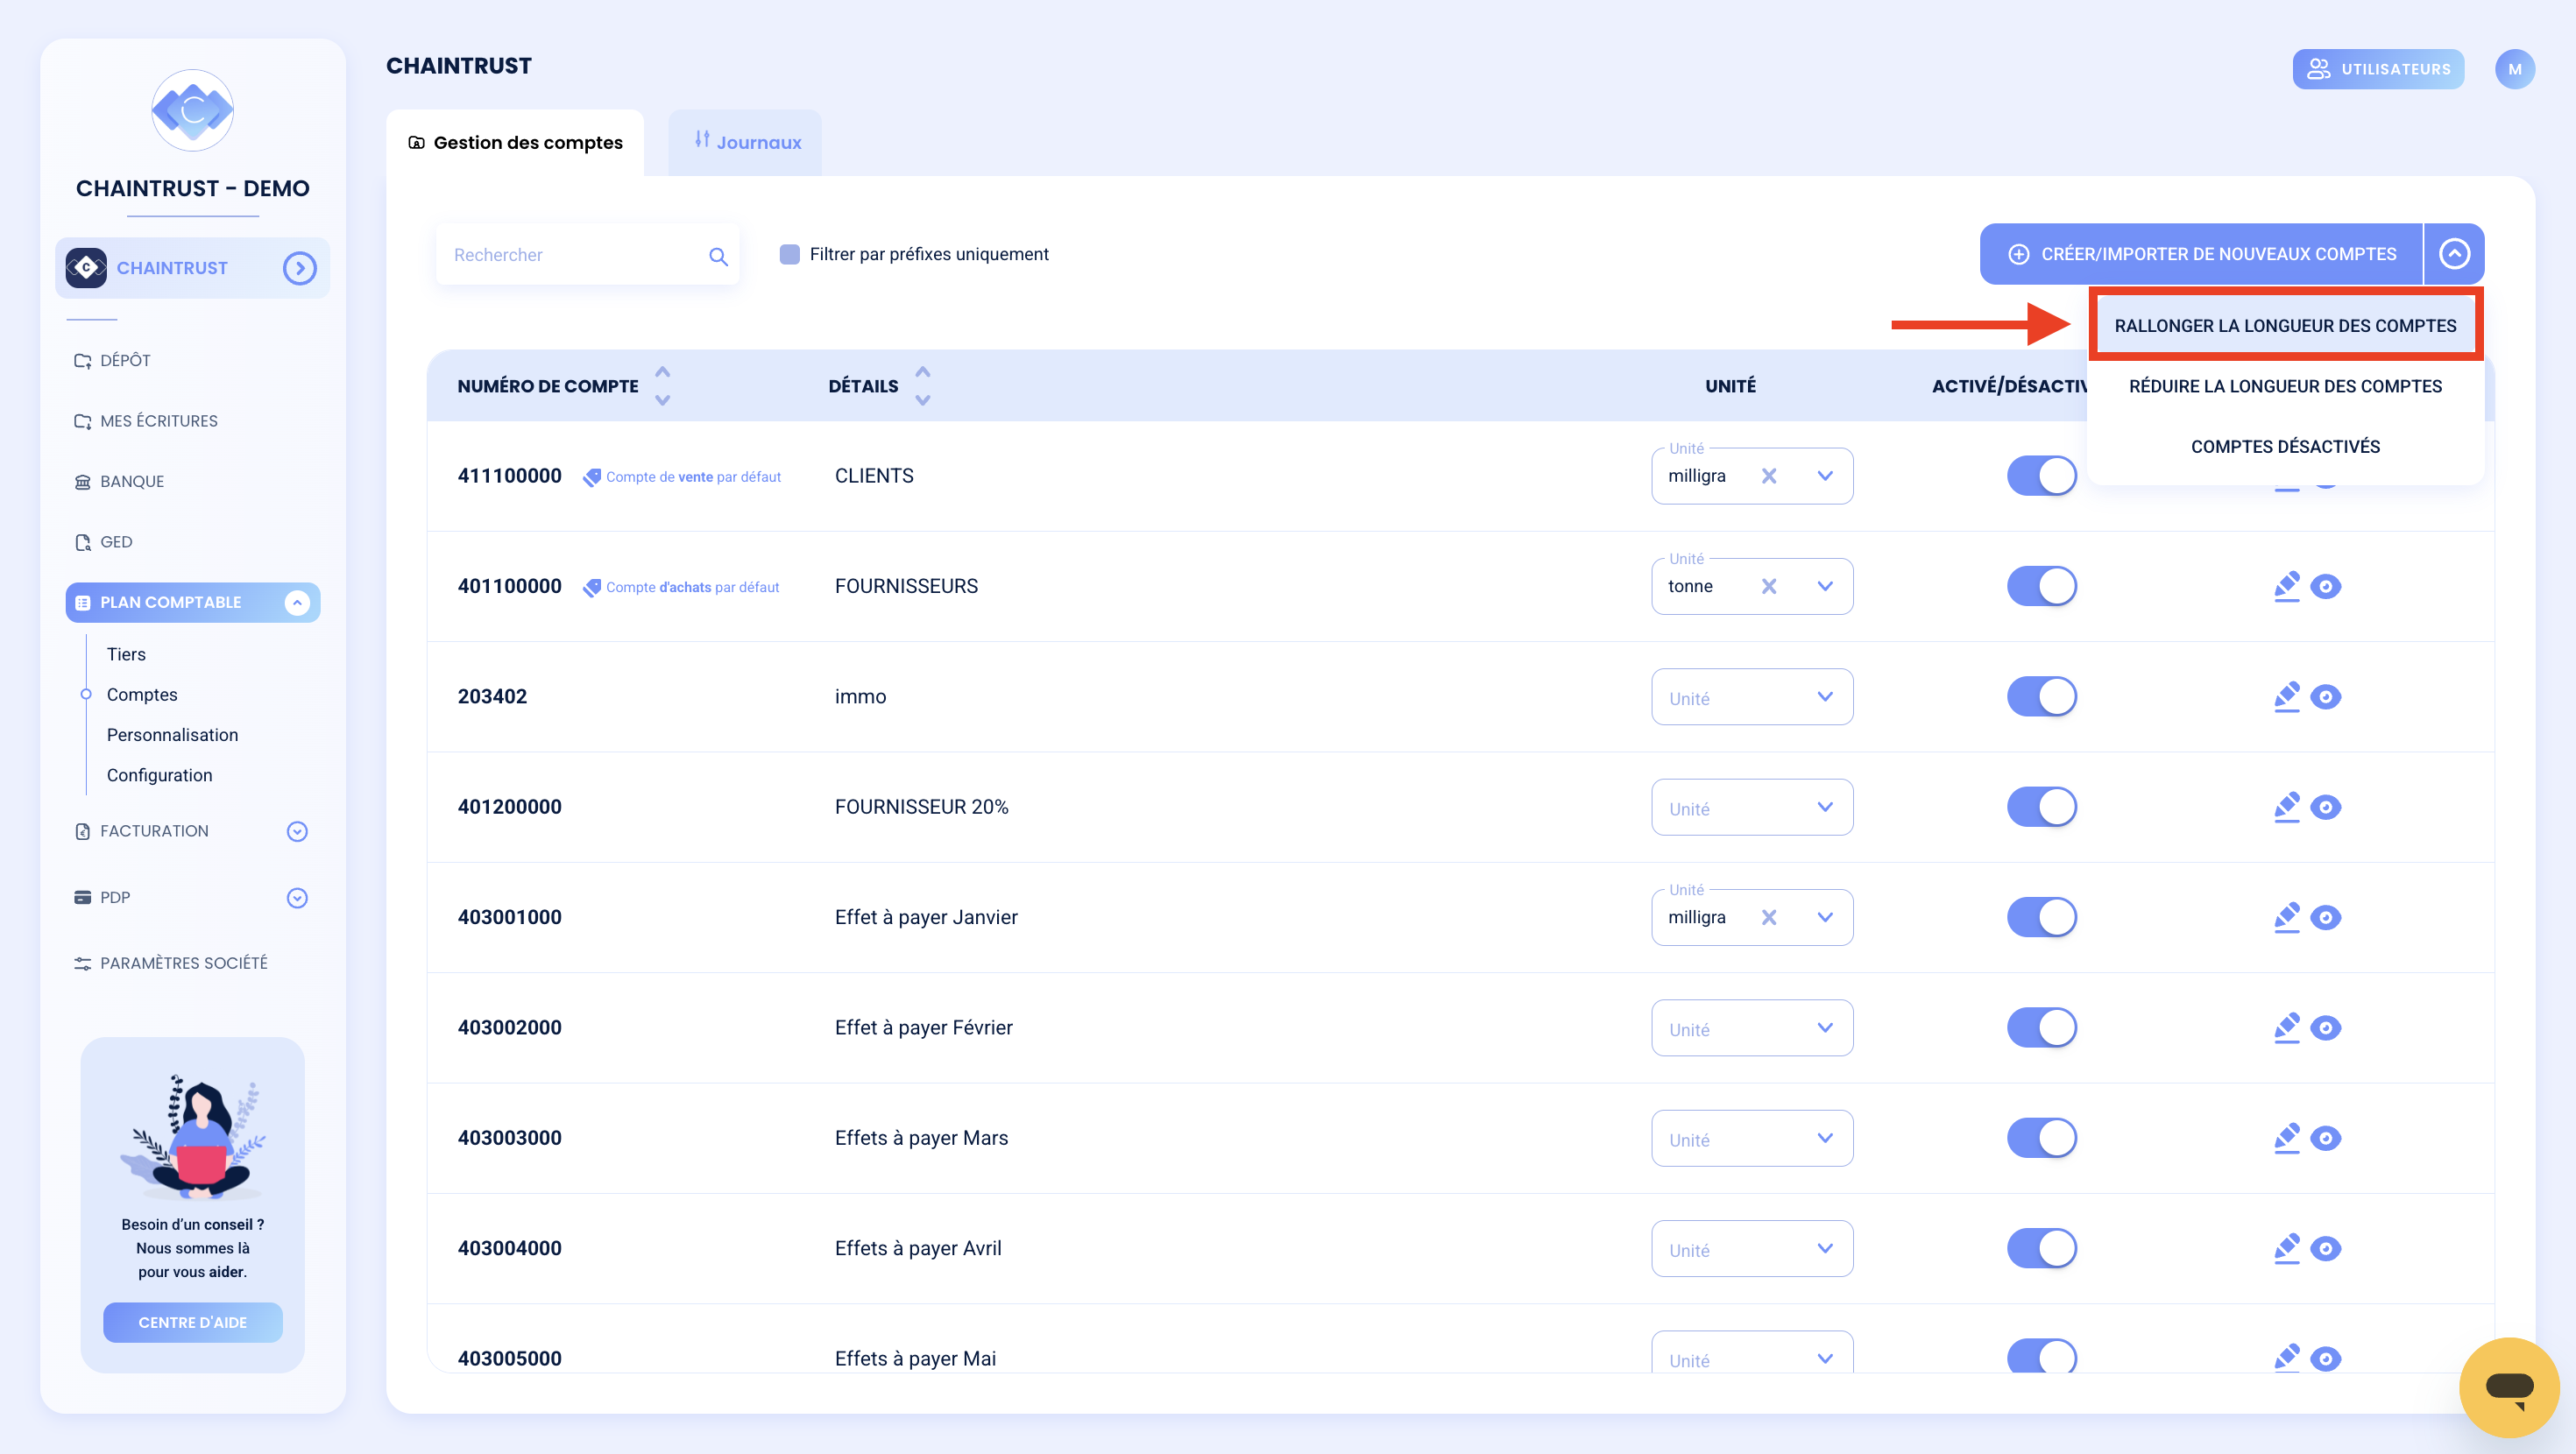This screenshot has width=2576, height=1454.
Task: View account 401200000 with eye icon
Action: click(x=2325, y=807)
